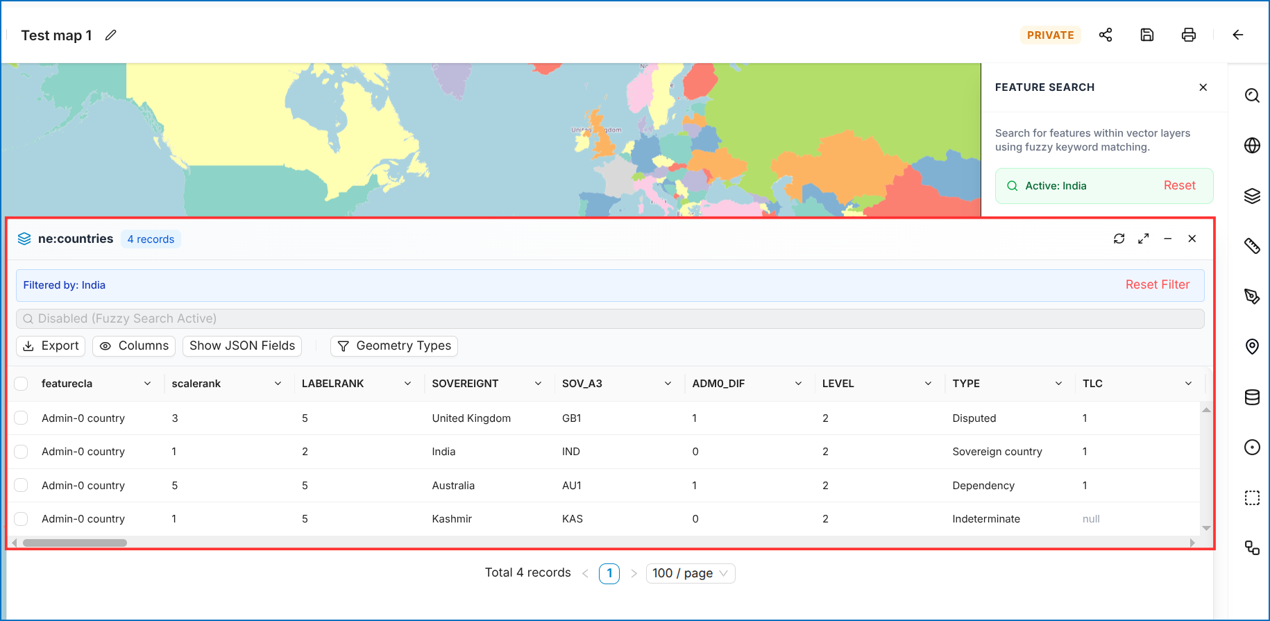Screen dimensions: 1270x621
Task: Click the disabled fuzzy search input
Action: [x=610, y=318]
